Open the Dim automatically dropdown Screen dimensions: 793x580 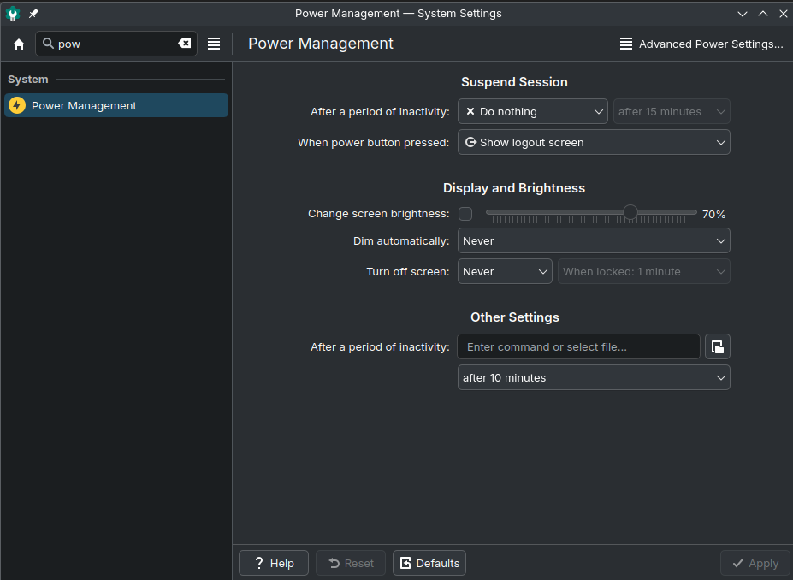point(594,240)
